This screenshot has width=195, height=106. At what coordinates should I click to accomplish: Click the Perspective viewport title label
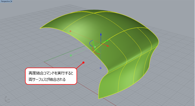point(5,1)
